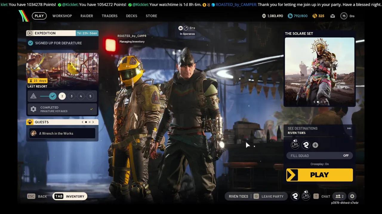
Task: Click the coin currency icon beside 1,083,490
Action: point(264,16)
